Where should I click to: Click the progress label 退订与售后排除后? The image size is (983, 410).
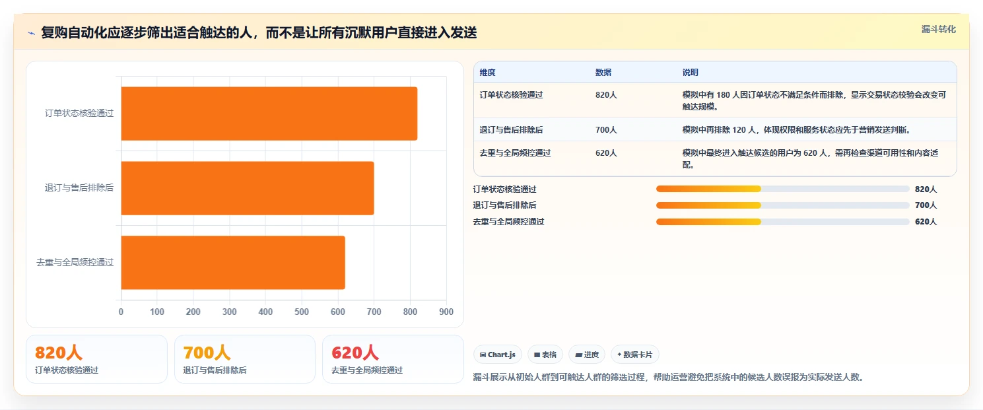point(504,205)
